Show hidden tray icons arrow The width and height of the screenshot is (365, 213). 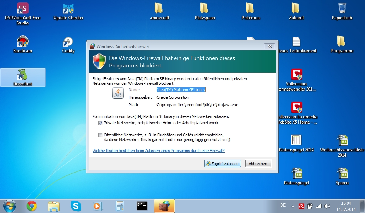coord(293,206)
